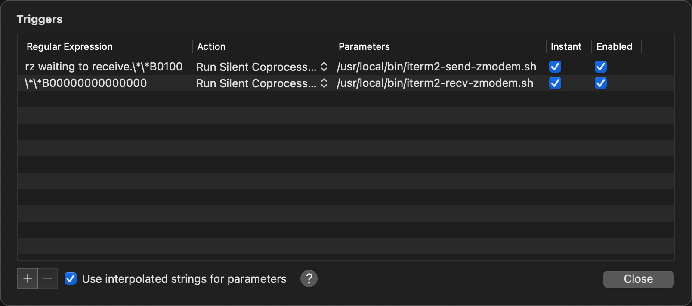Click the Enabled column header

(614, 46)
